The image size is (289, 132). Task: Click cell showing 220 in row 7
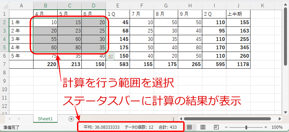pos(45,64)
